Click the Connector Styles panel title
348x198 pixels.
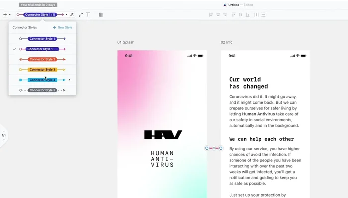(25, 27)
